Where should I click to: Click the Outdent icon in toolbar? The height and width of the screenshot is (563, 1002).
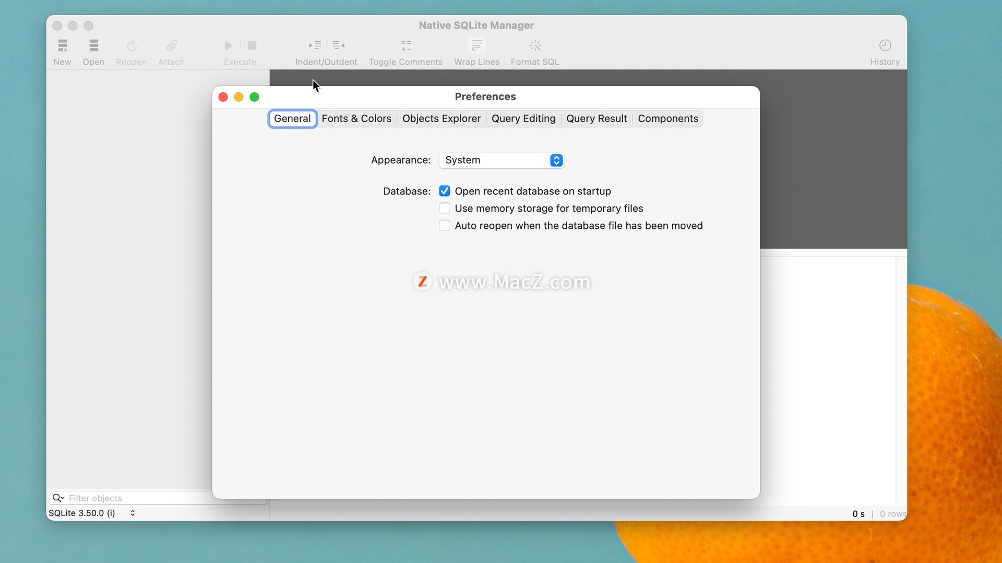point(339,45)
